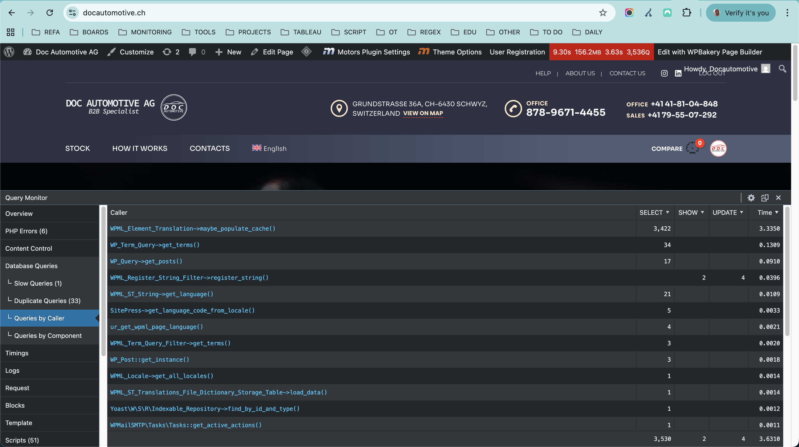Screen dimensions: 799x447
Task: Click the SitePress->get_language_code_from_locale() caller
Action: 182,310
